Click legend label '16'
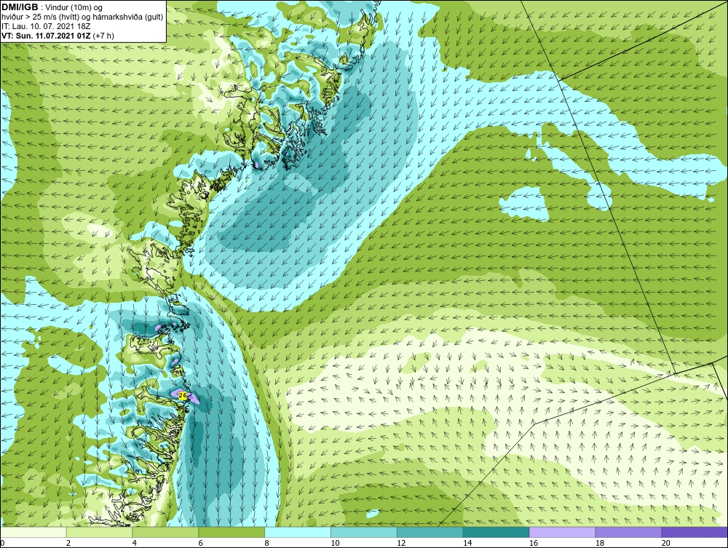The height and width of the screenshot is (548, 728). pos(534,543)
